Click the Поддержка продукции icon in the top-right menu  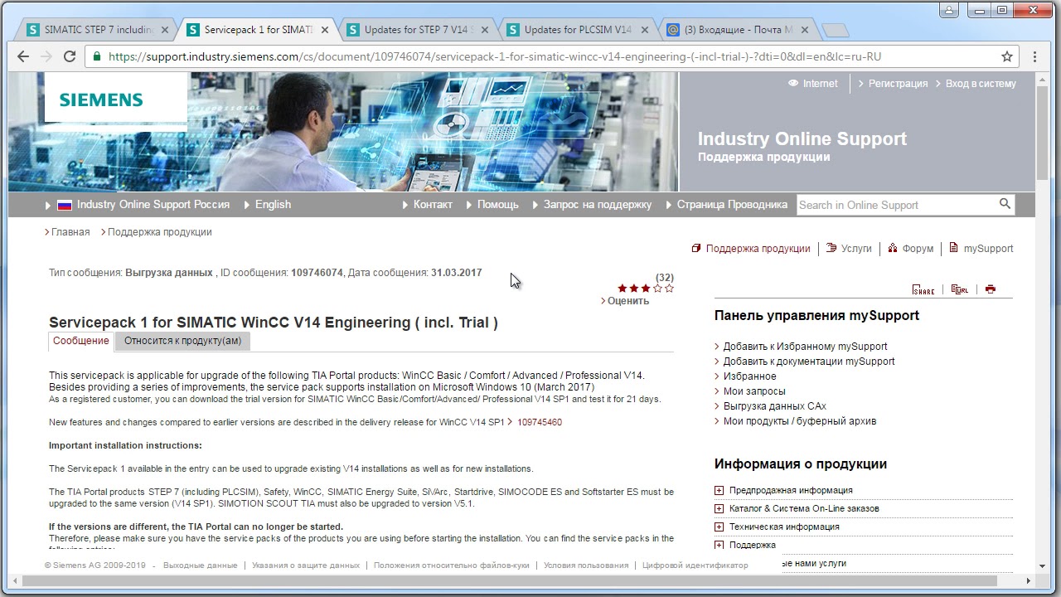pyautogui.click(x=696, y=248)
